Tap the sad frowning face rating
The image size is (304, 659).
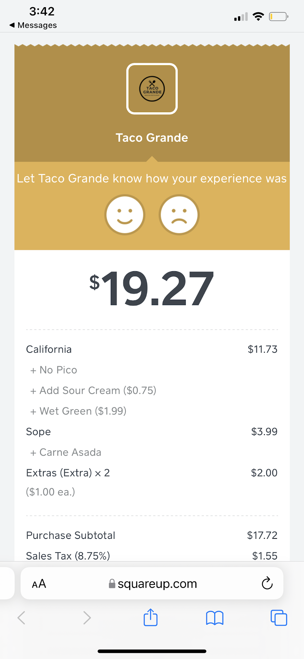coord(179,215)
